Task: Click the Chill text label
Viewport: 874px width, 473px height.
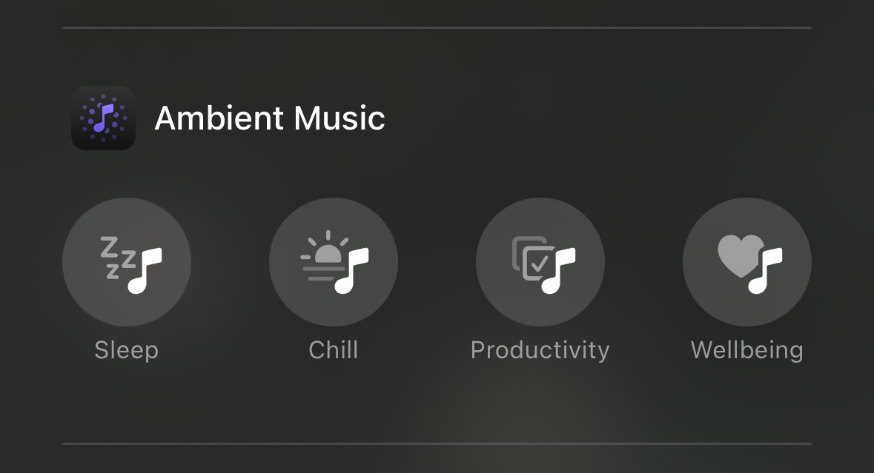Action: coord(334,350)
